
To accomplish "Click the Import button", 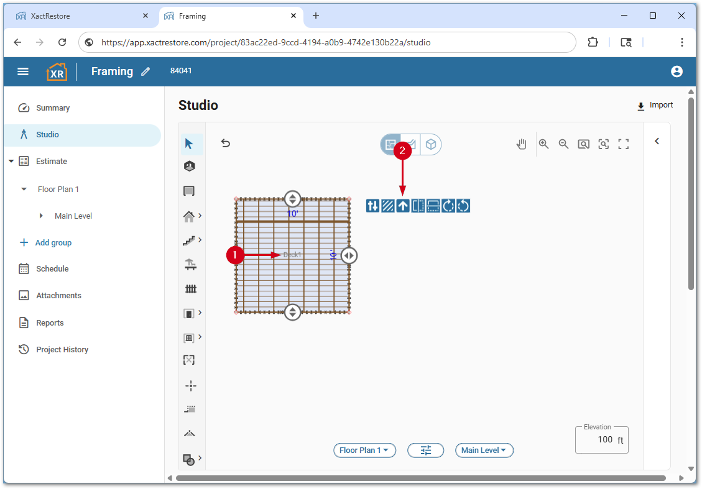I will point(654,105).
